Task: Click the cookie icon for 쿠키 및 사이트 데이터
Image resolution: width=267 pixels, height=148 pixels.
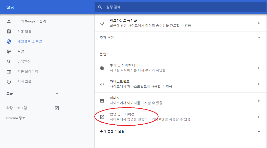Action: (x=102, y=68)
